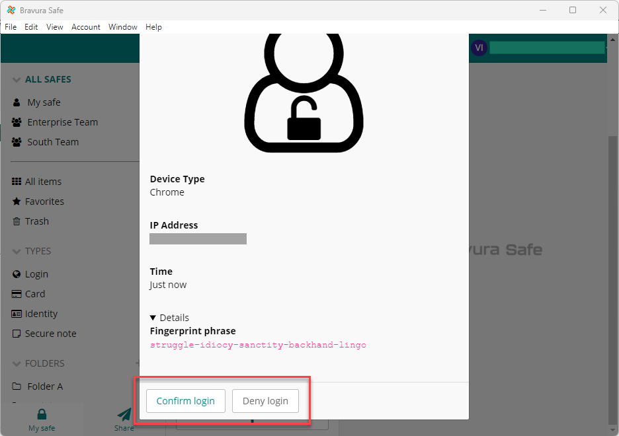Collapse the Details disclosure triangle
Screen dimensions: 619x436
click(154, 318)
